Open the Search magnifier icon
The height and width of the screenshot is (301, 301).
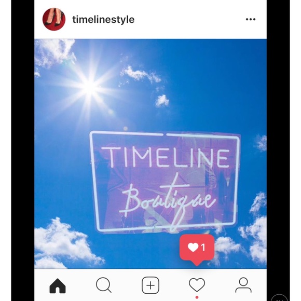104,285
